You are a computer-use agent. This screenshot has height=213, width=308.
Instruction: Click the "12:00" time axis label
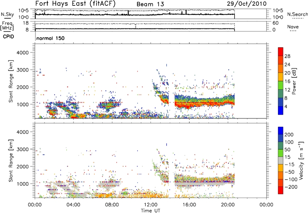[151, 205]
